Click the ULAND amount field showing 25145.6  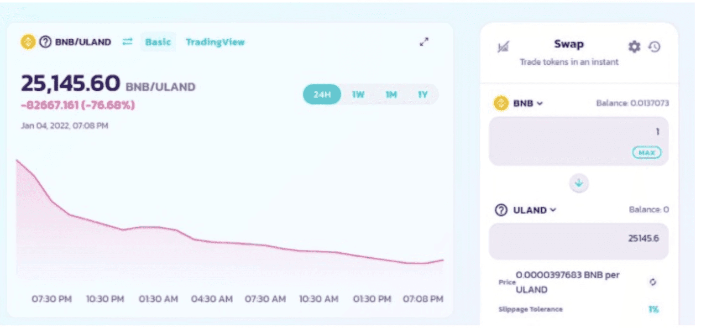[x=578, y=239]
